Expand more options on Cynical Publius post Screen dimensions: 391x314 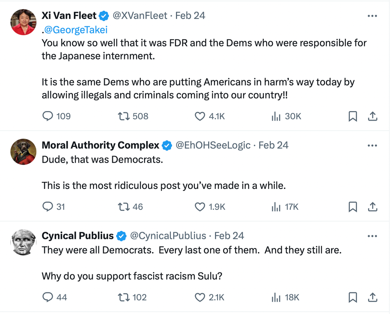click(372, 236)
